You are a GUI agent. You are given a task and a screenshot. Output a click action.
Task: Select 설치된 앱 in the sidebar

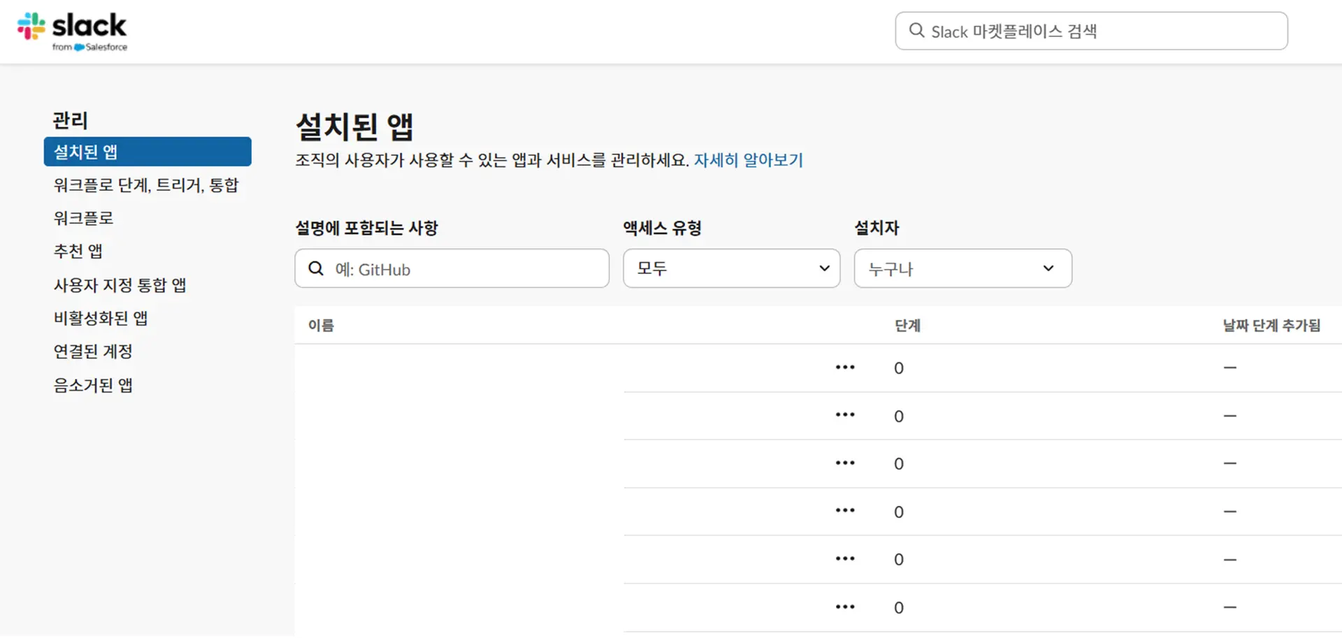click(147, 152)
